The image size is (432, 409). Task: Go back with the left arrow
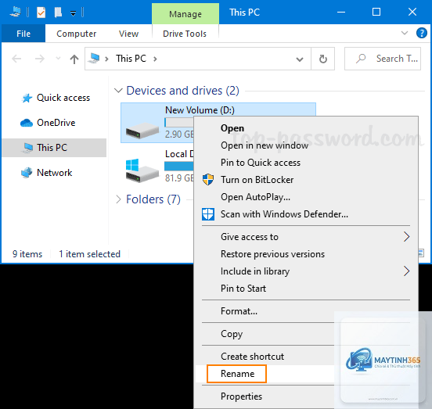point(16,59)
